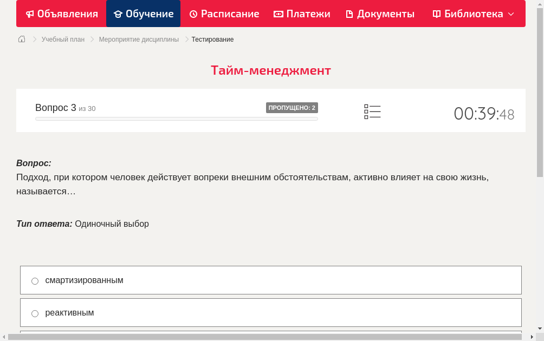Screen dimensions: 544x341
Task: Open the Платежи section
Action: pyautogui.click(x=302, y=14)
